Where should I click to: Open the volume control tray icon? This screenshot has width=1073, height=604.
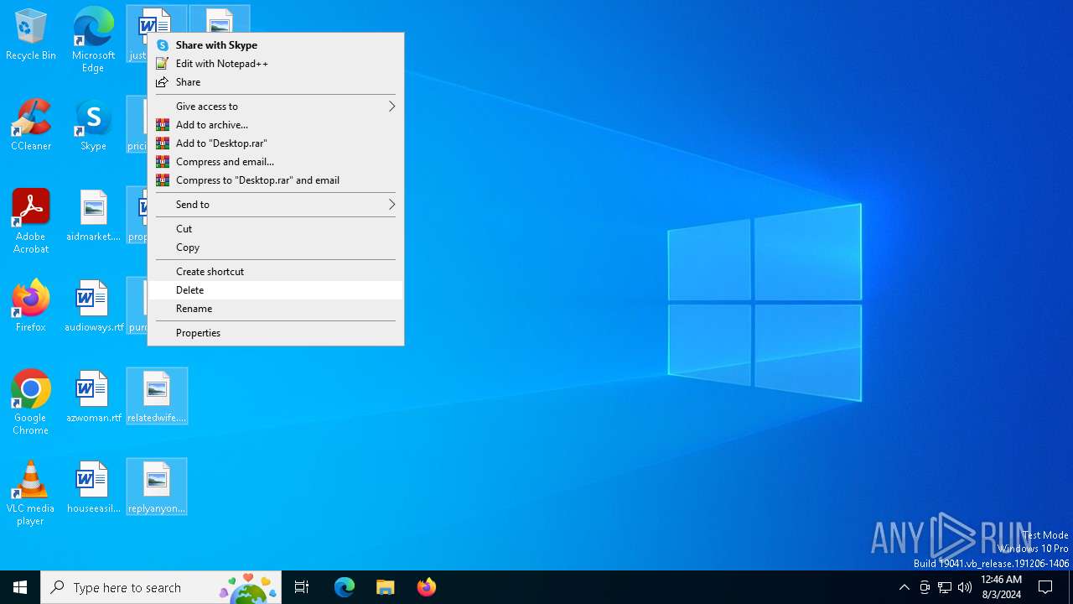965,587
